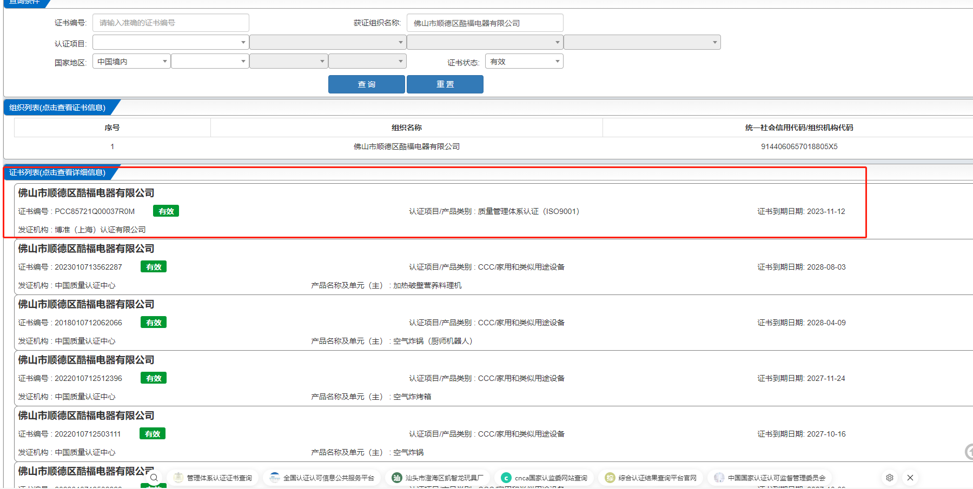Image resolution: width=973 pixels, height=489 pixels.
Task: Open the third 认证项目 dropdown
Action: (x=485, y=42)
